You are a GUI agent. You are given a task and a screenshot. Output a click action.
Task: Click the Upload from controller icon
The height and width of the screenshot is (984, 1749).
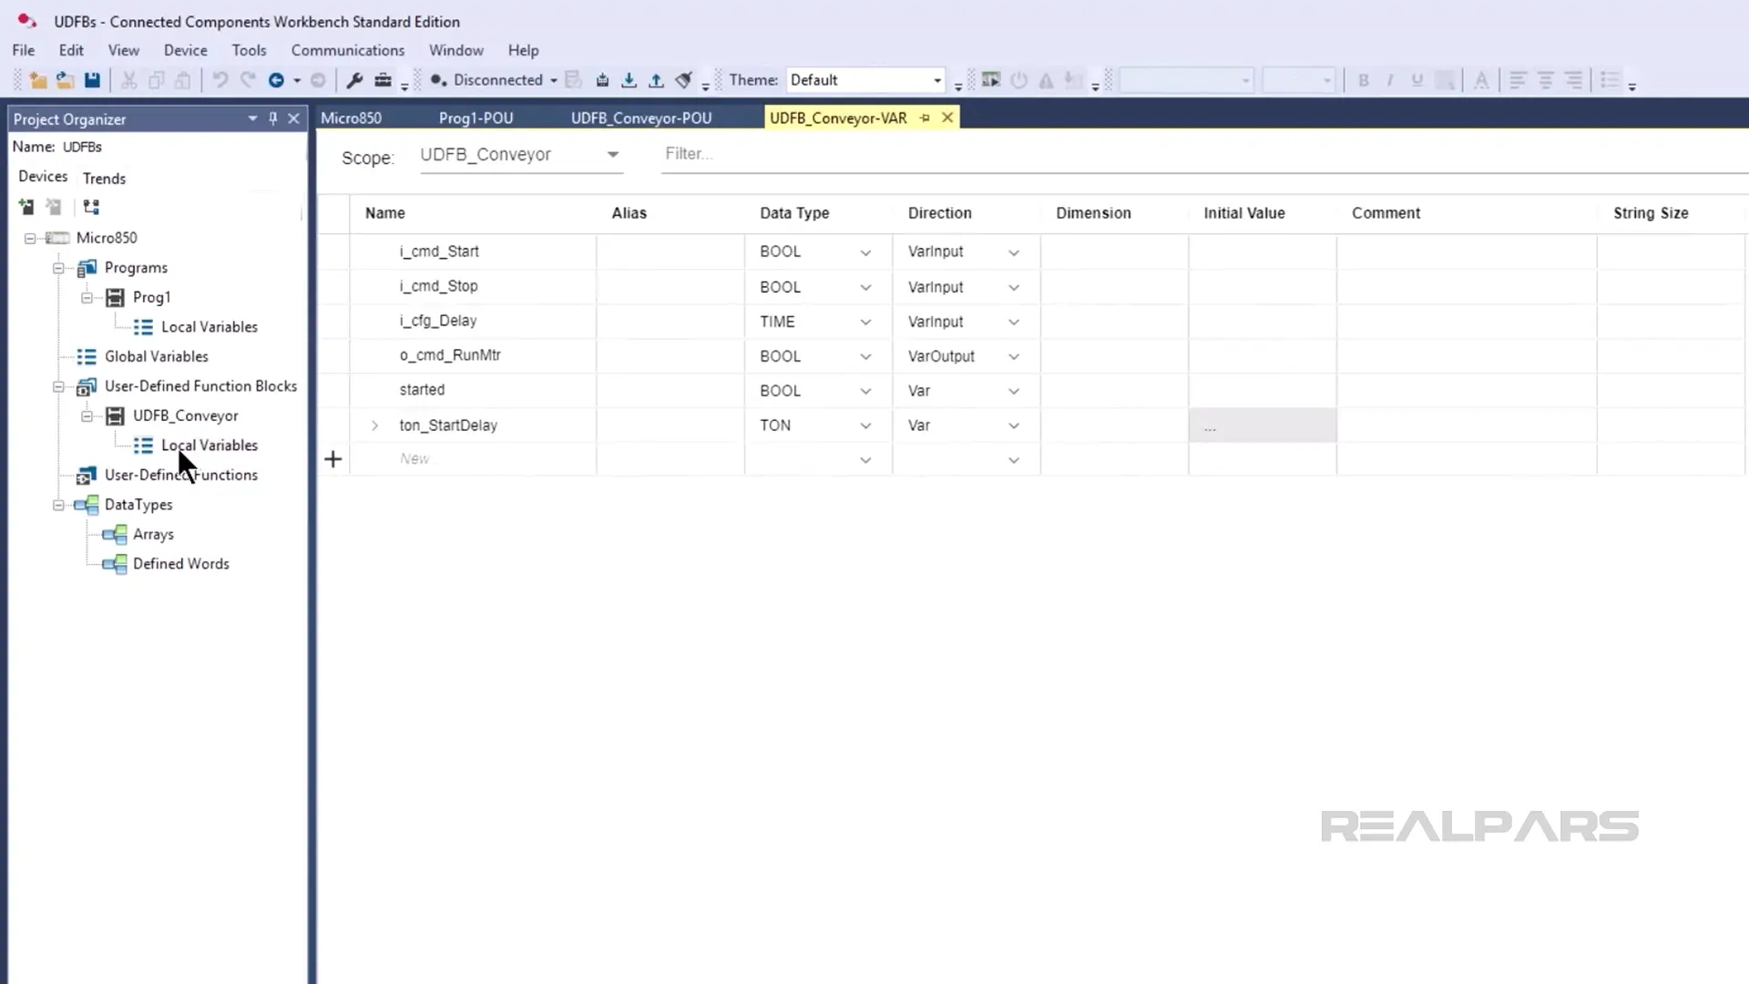coord(656,80)
